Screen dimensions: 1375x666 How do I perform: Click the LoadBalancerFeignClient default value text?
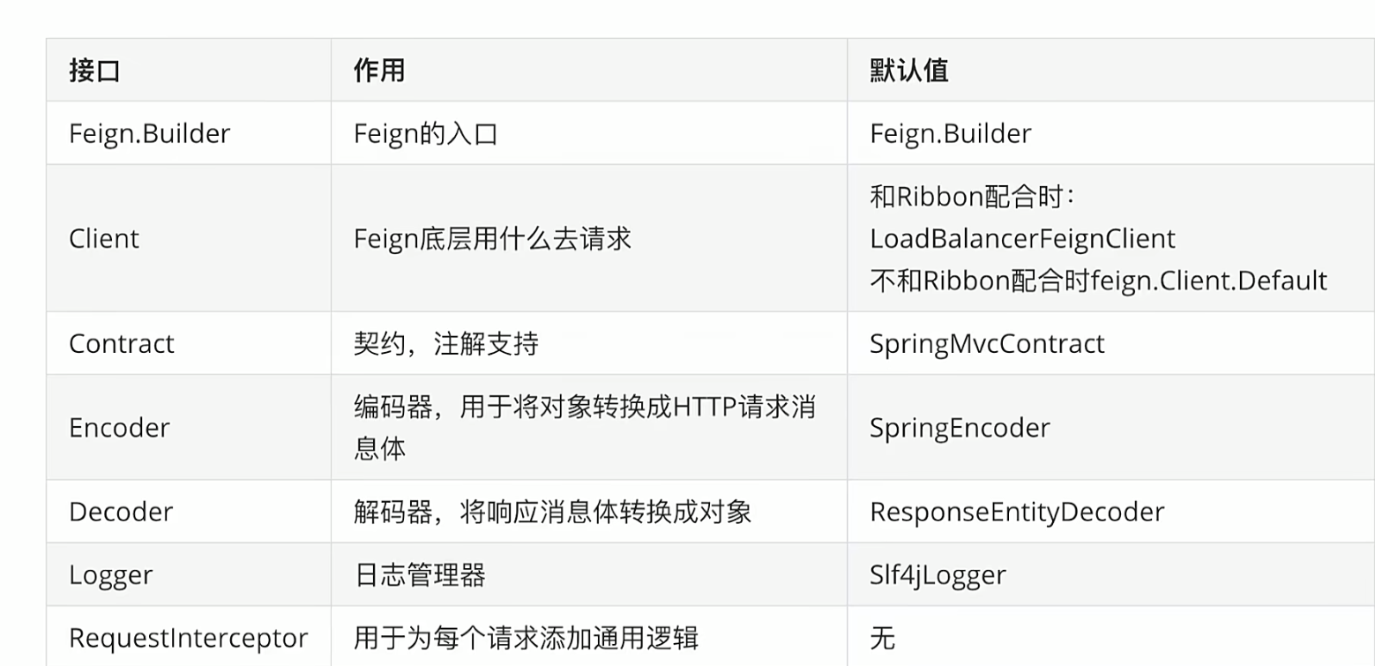pyautogui.click(x=1022, y=239)
